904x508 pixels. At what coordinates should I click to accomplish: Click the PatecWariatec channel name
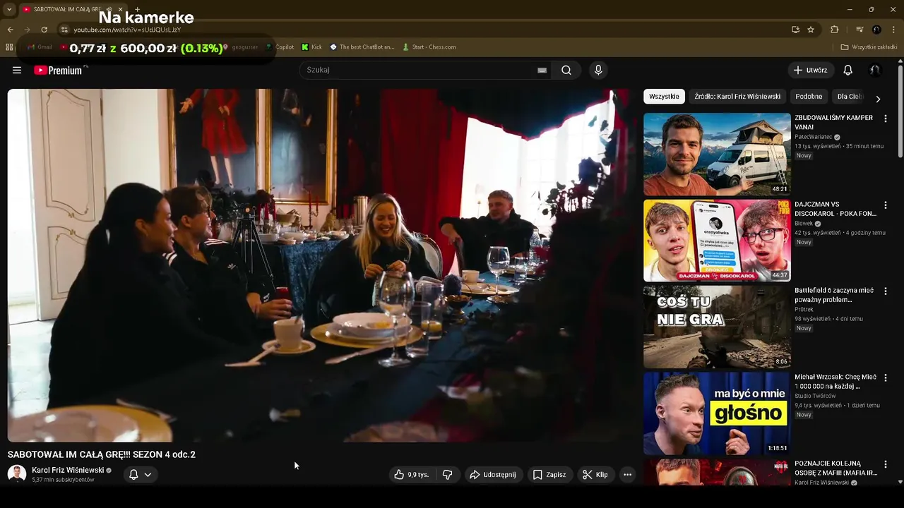pos(813,137)
